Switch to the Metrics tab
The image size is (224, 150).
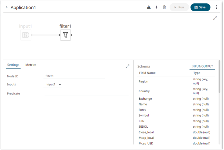[x=31, y=65]
